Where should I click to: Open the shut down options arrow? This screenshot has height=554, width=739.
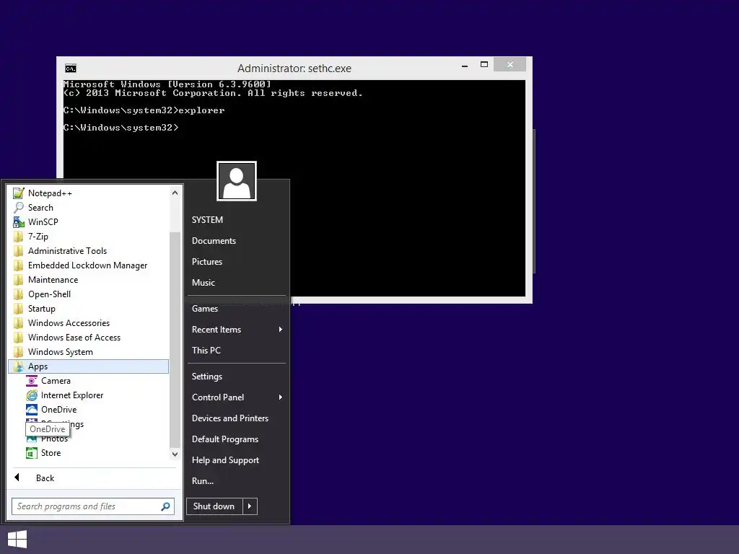(250, 506)
